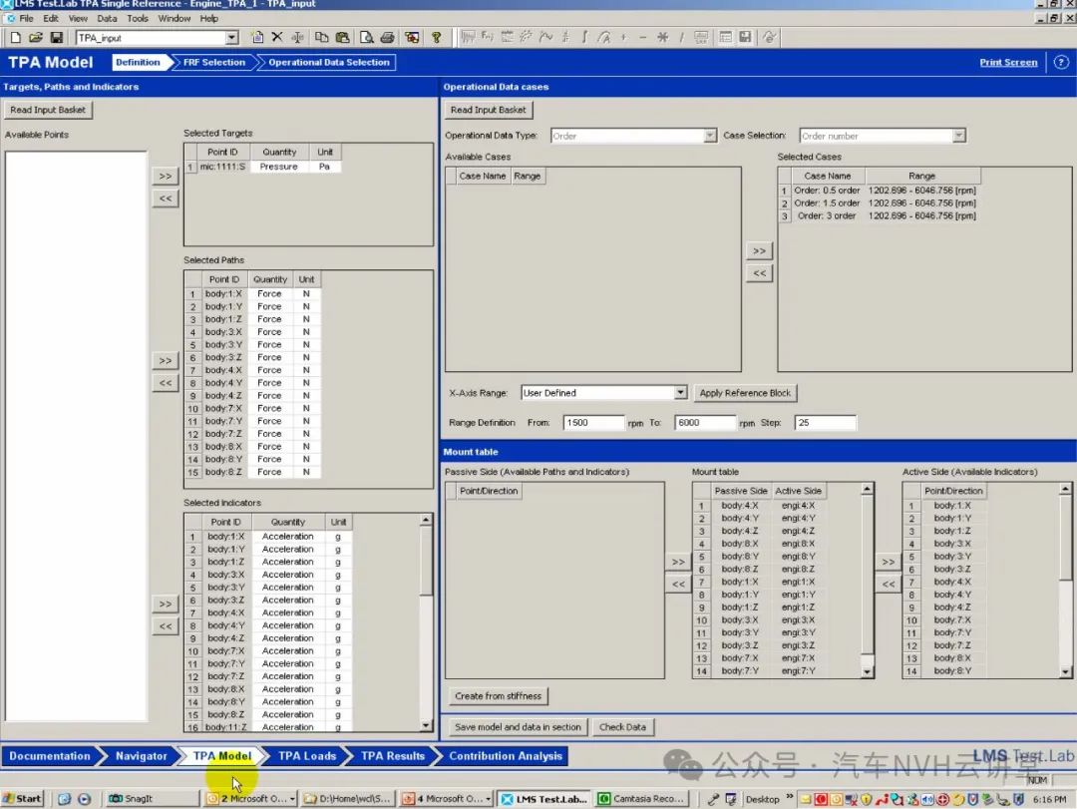Click the Range Definition From rpm field
The width and height of the screenshot is (1077, 809).
click(x=593, y=423)
